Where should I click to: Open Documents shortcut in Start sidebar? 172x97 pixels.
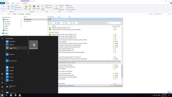click(2, 78)
